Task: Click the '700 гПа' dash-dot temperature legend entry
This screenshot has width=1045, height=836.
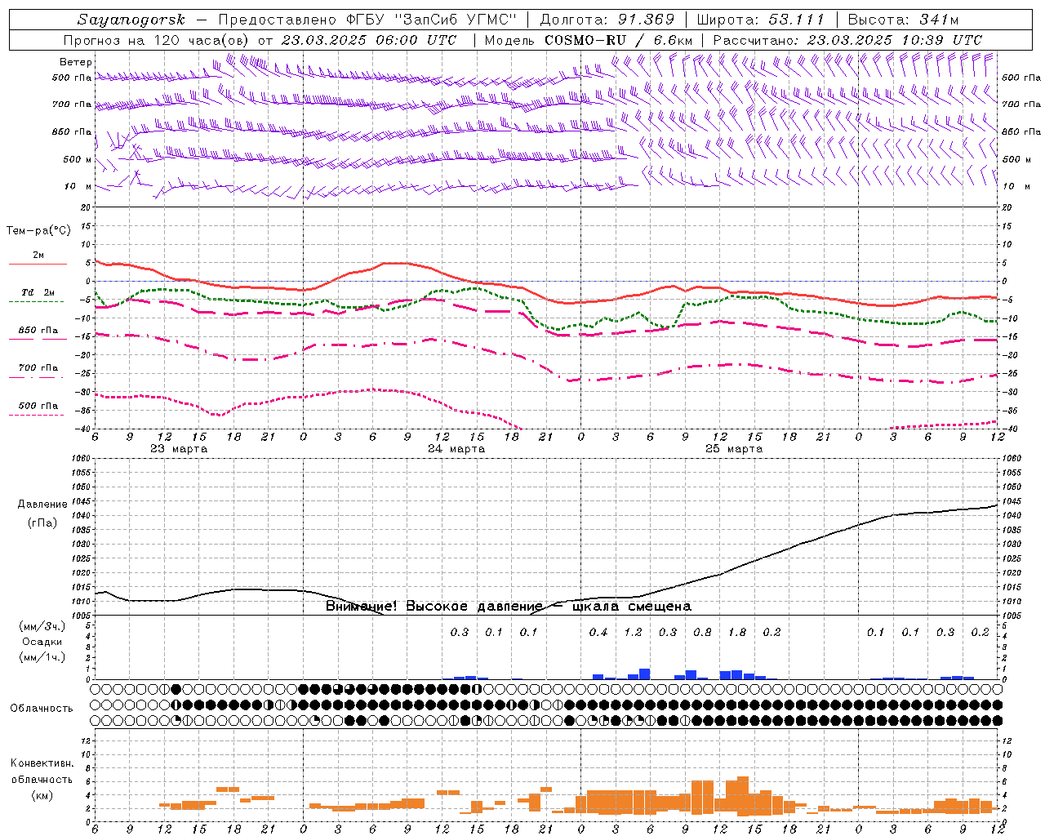Action: click(x=38, y=371)
